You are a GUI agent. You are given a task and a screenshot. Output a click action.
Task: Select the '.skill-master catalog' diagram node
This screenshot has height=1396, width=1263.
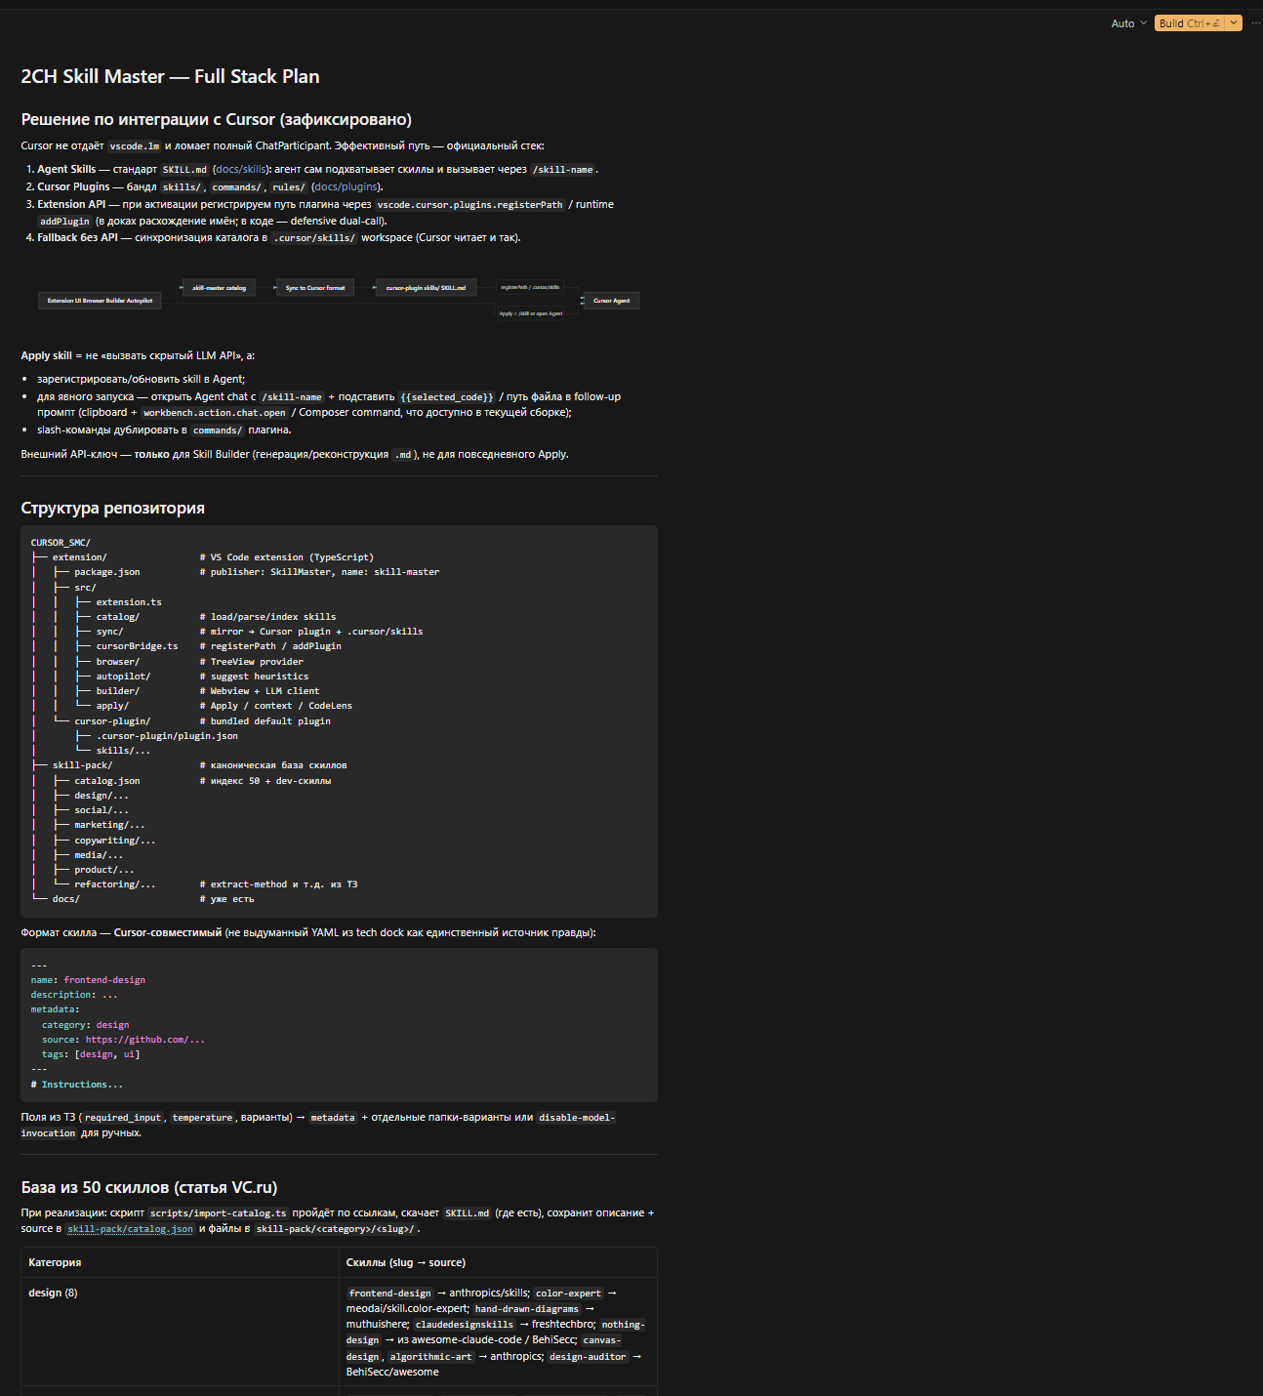point(219,288)
